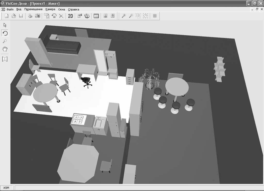264x191 pixels.
Task: Click the New project icon
Action: pos(6,16)
